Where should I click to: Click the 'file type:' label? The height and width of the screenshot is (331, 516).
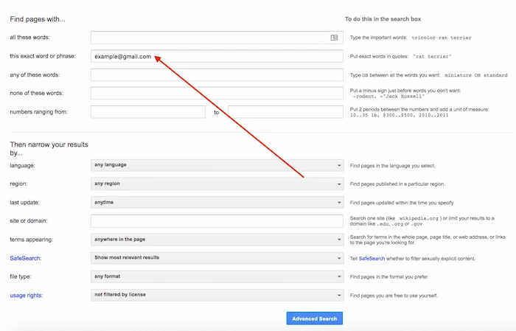(x=21, y=276)
